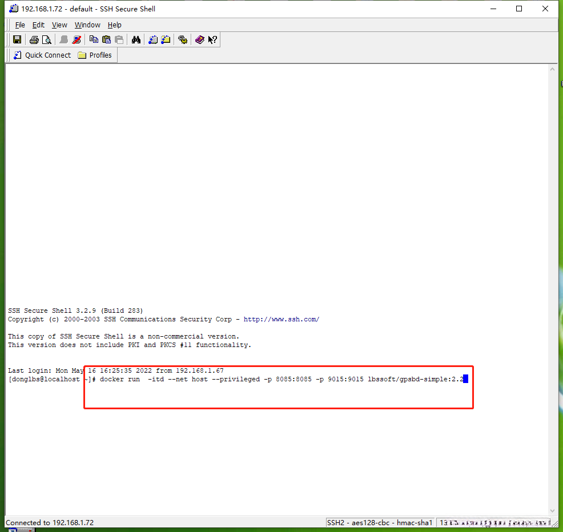
Task: Open the File menu
Action: pos(20,25)
